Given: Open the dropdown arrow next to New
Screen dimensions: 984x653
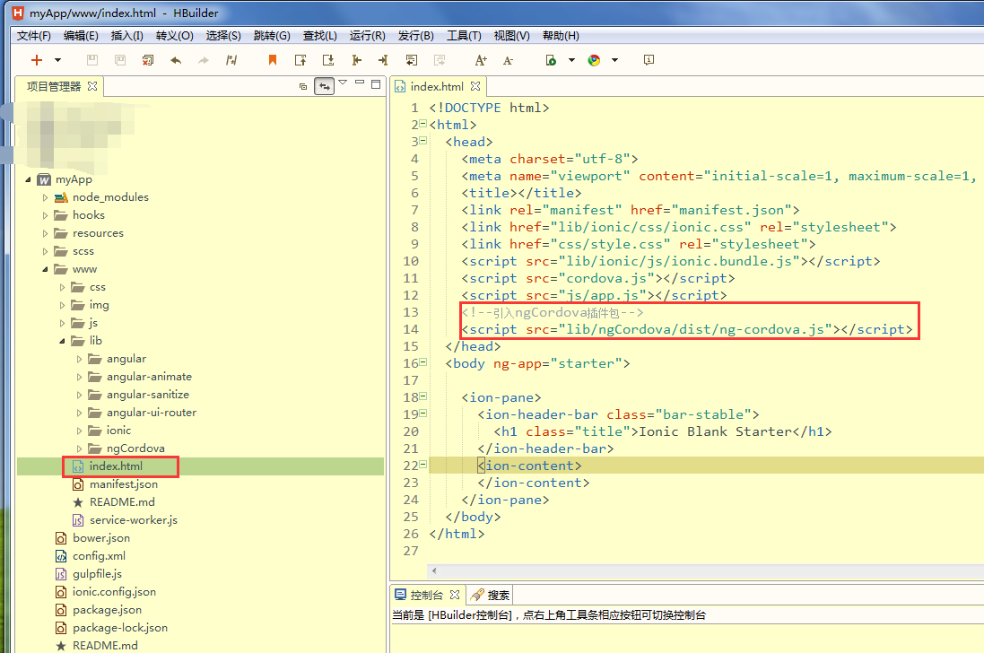Looking at the screenshot, I should pyautogui.click(x=57, y=60).
